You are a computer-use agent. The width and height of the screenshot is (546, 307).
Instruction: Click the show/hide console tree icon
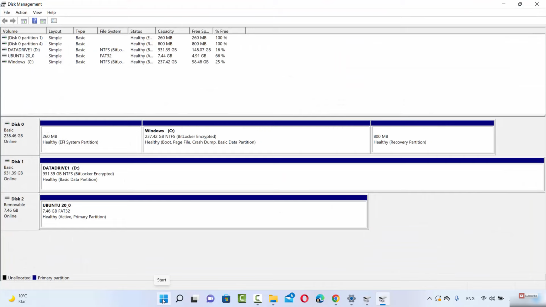click(x=23, y=21)
